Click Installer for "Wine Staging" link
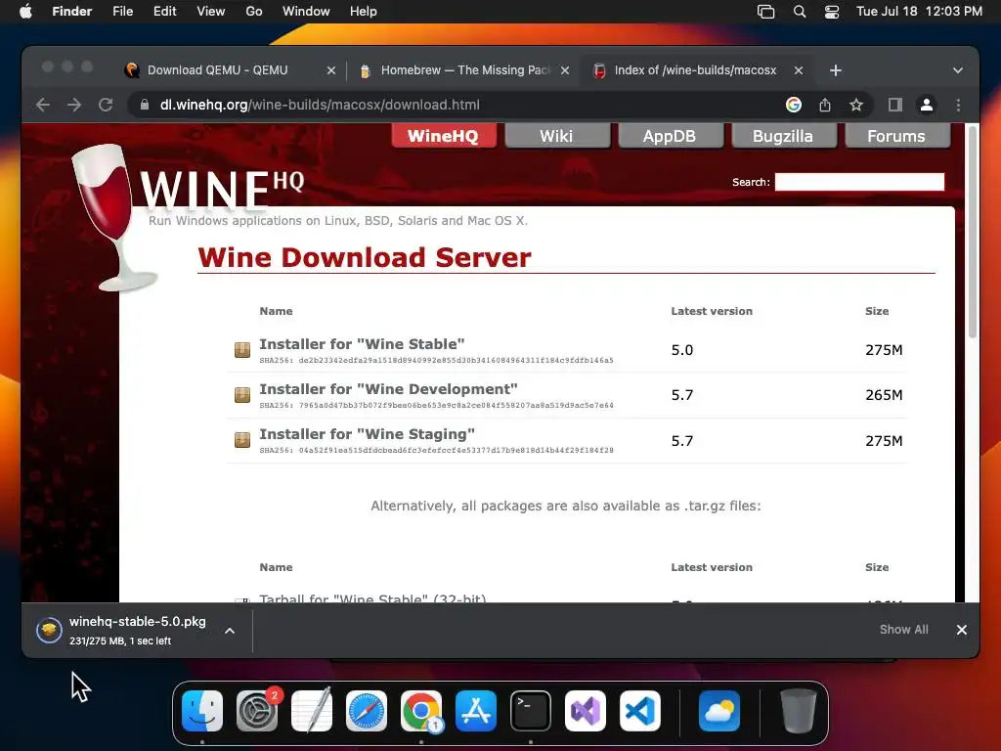 tap(368, 434)
